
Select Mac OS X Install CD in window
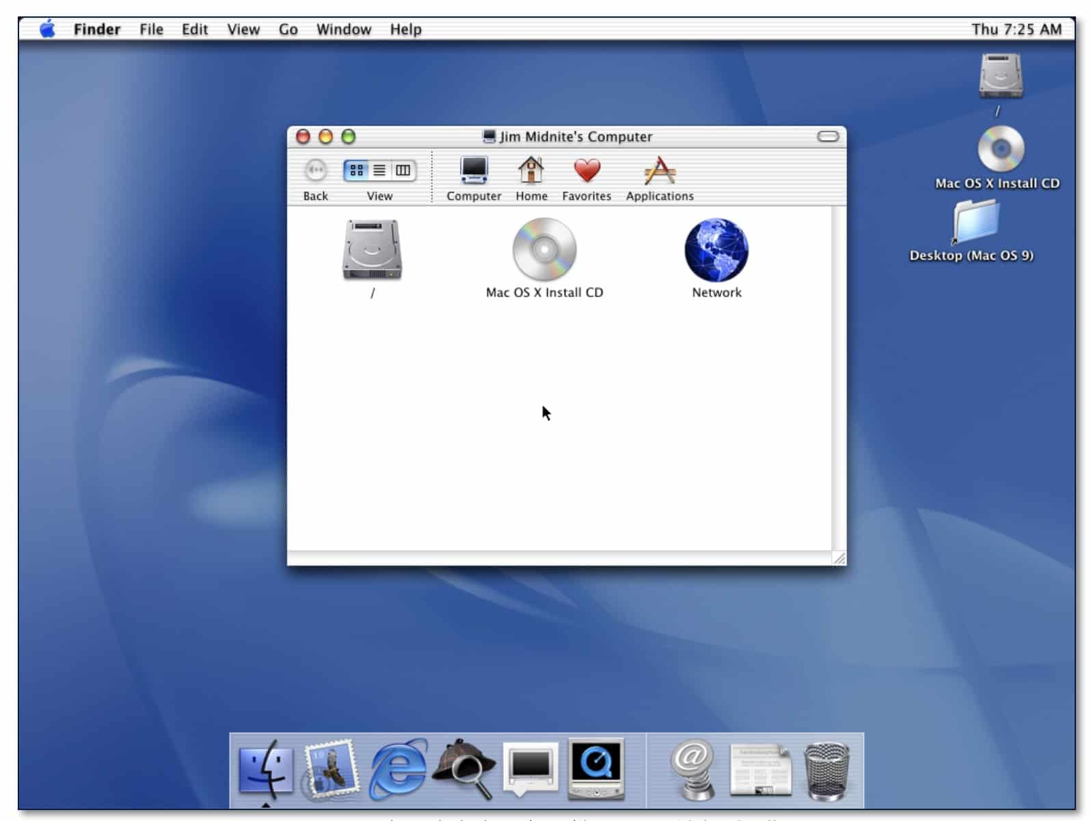(544, 250)
